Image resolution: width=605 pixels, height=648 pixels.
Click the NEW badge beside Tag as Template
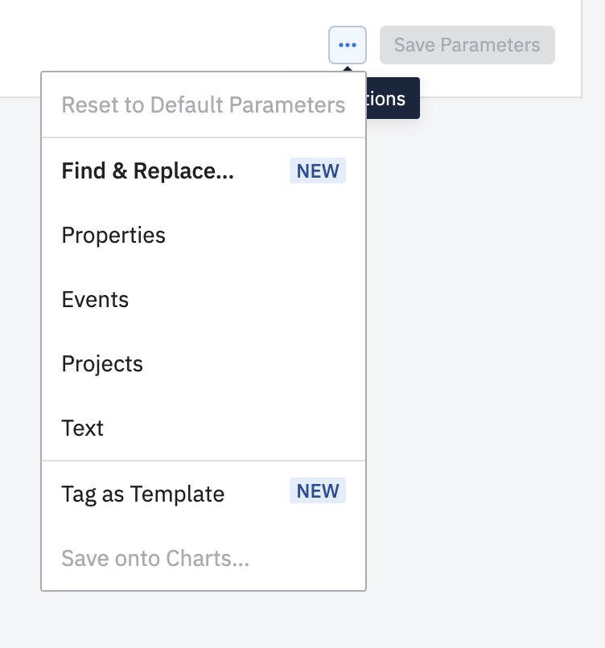pos(318,491)
